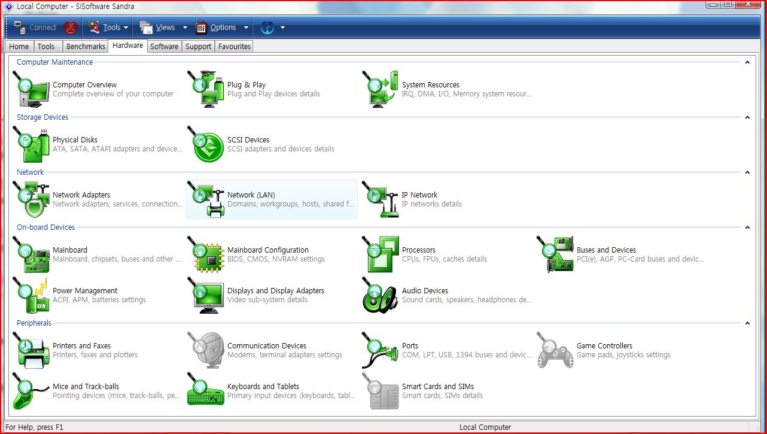Click 'Smart cards, SIMs details' description
The image size is (767, 434).
(x=442, y=396)
